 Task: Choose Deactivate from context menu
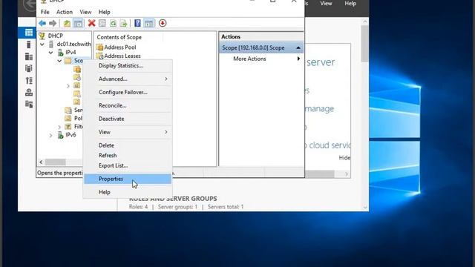click(128, 119)
